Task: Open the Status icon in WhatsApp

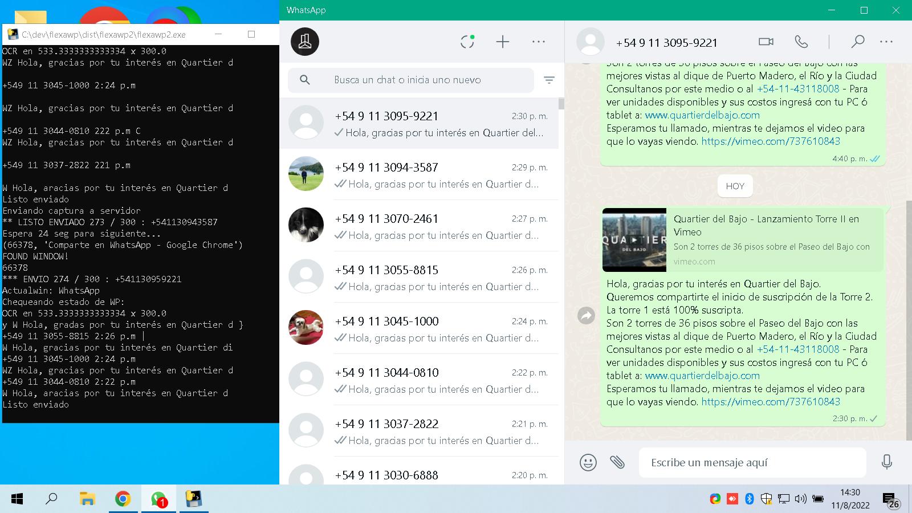Action: [467, 42]
